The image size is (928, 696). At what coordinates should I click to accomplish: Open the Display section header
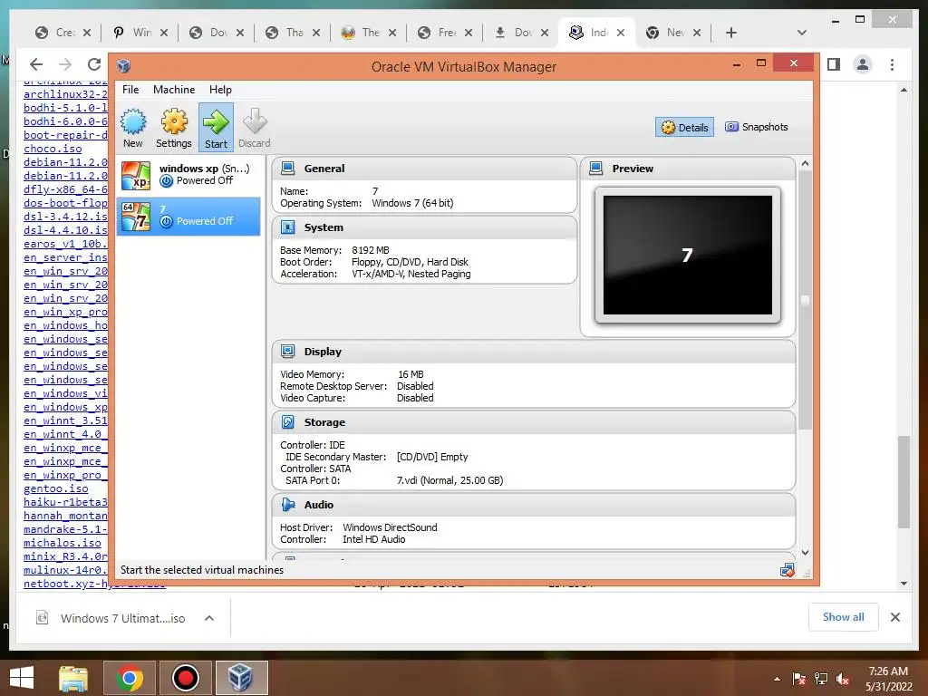[534, 352]
